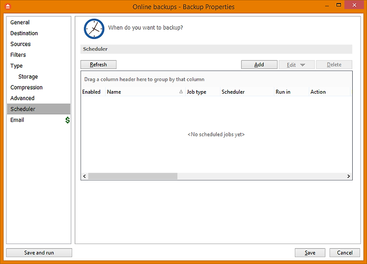Click the Action column header
Image resolution: width=367 pixels, height=264 pixels.
[329, 92]
